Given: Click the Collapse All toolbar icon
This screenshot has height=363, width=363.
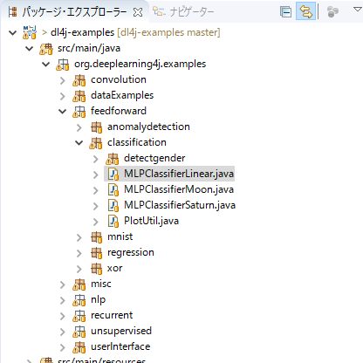Looking at the screenshot, I should pyautogui.click(x=285, y=12).
